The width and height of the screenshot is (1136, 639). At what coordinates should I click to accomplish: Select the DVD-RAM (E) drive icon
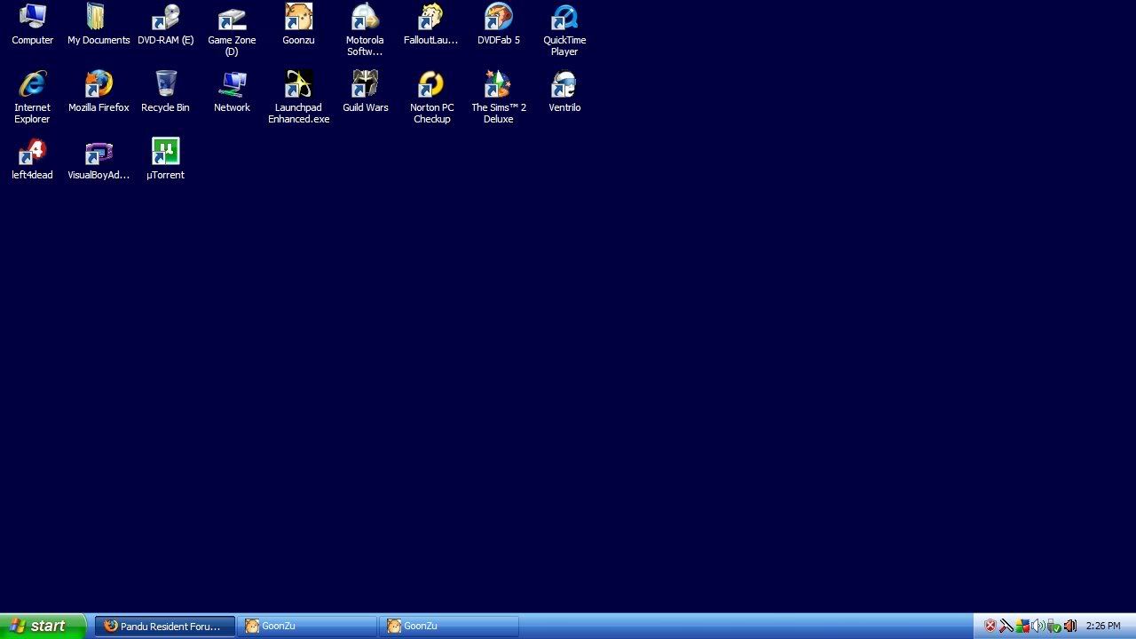pyautogui.click(x=165, y=24)
